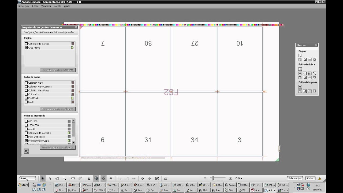This screenshot has height=193, width=343.
Task: Open the Windows Start button
Action: 23,185
